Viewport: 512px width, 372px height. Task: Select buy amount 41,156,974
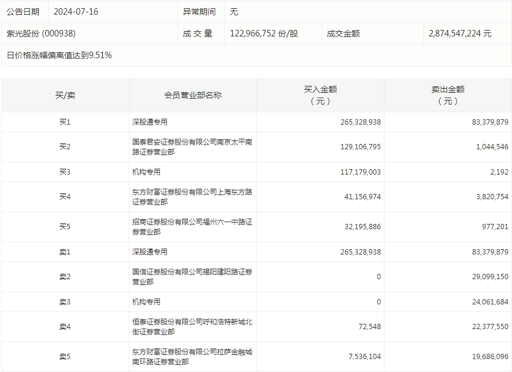[363, 197]
